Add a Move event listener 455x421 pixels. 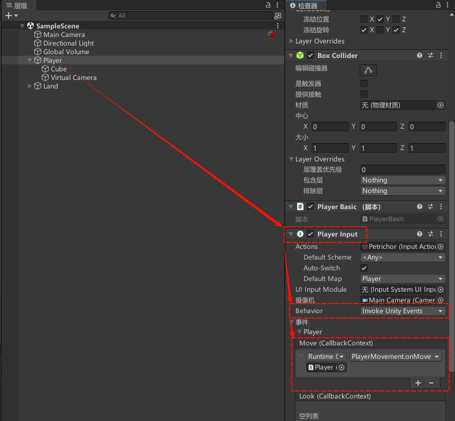418,383
